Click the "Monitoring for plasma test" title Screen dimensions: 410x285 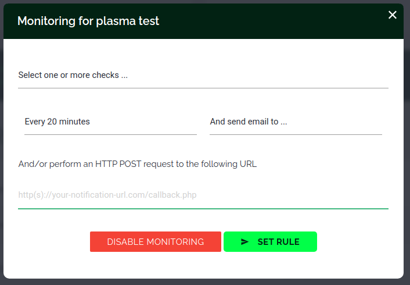click(88, 22)
